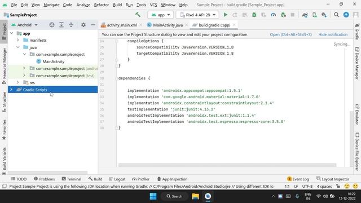This screenshot has width=361, height=203.
Task: Click the taskbar Search box
Action: (x=174, y=196)
